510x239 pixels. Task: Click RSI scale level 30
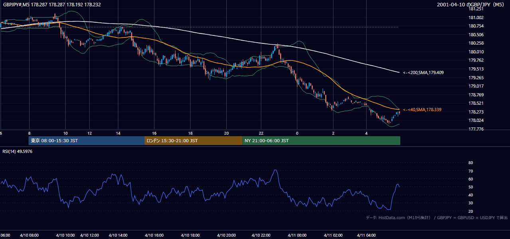coord(470,203)
